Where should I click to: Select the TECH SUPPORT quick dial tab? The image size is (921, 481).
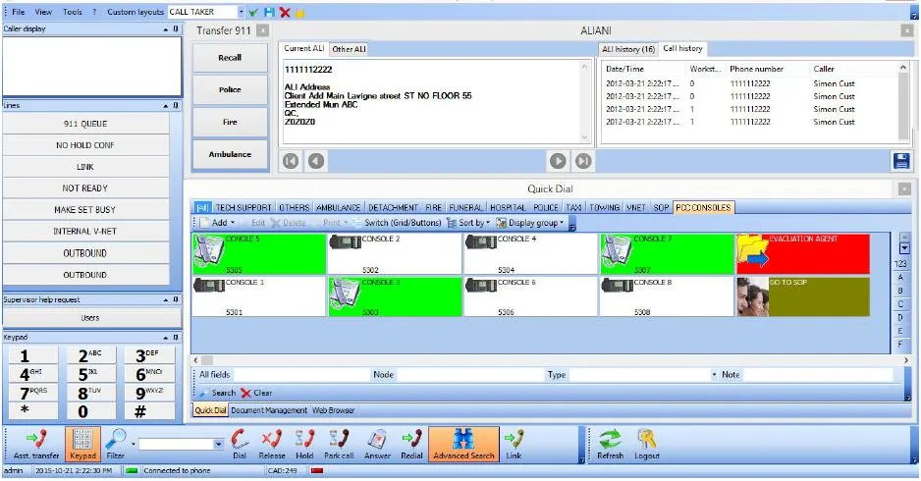244,207
